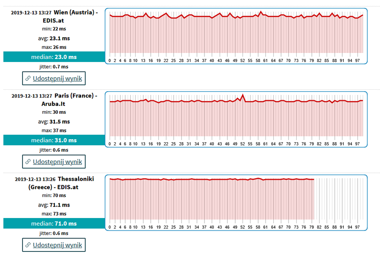Click link icon in Paris share button
The image size is (380, 253).
[x=28, y=162]
